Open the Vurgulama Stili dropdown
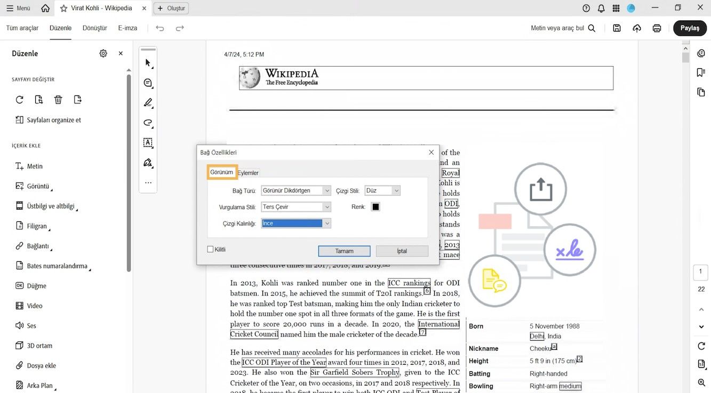The height and width of the screenshot is (393, 711). [x=296, y=207]
